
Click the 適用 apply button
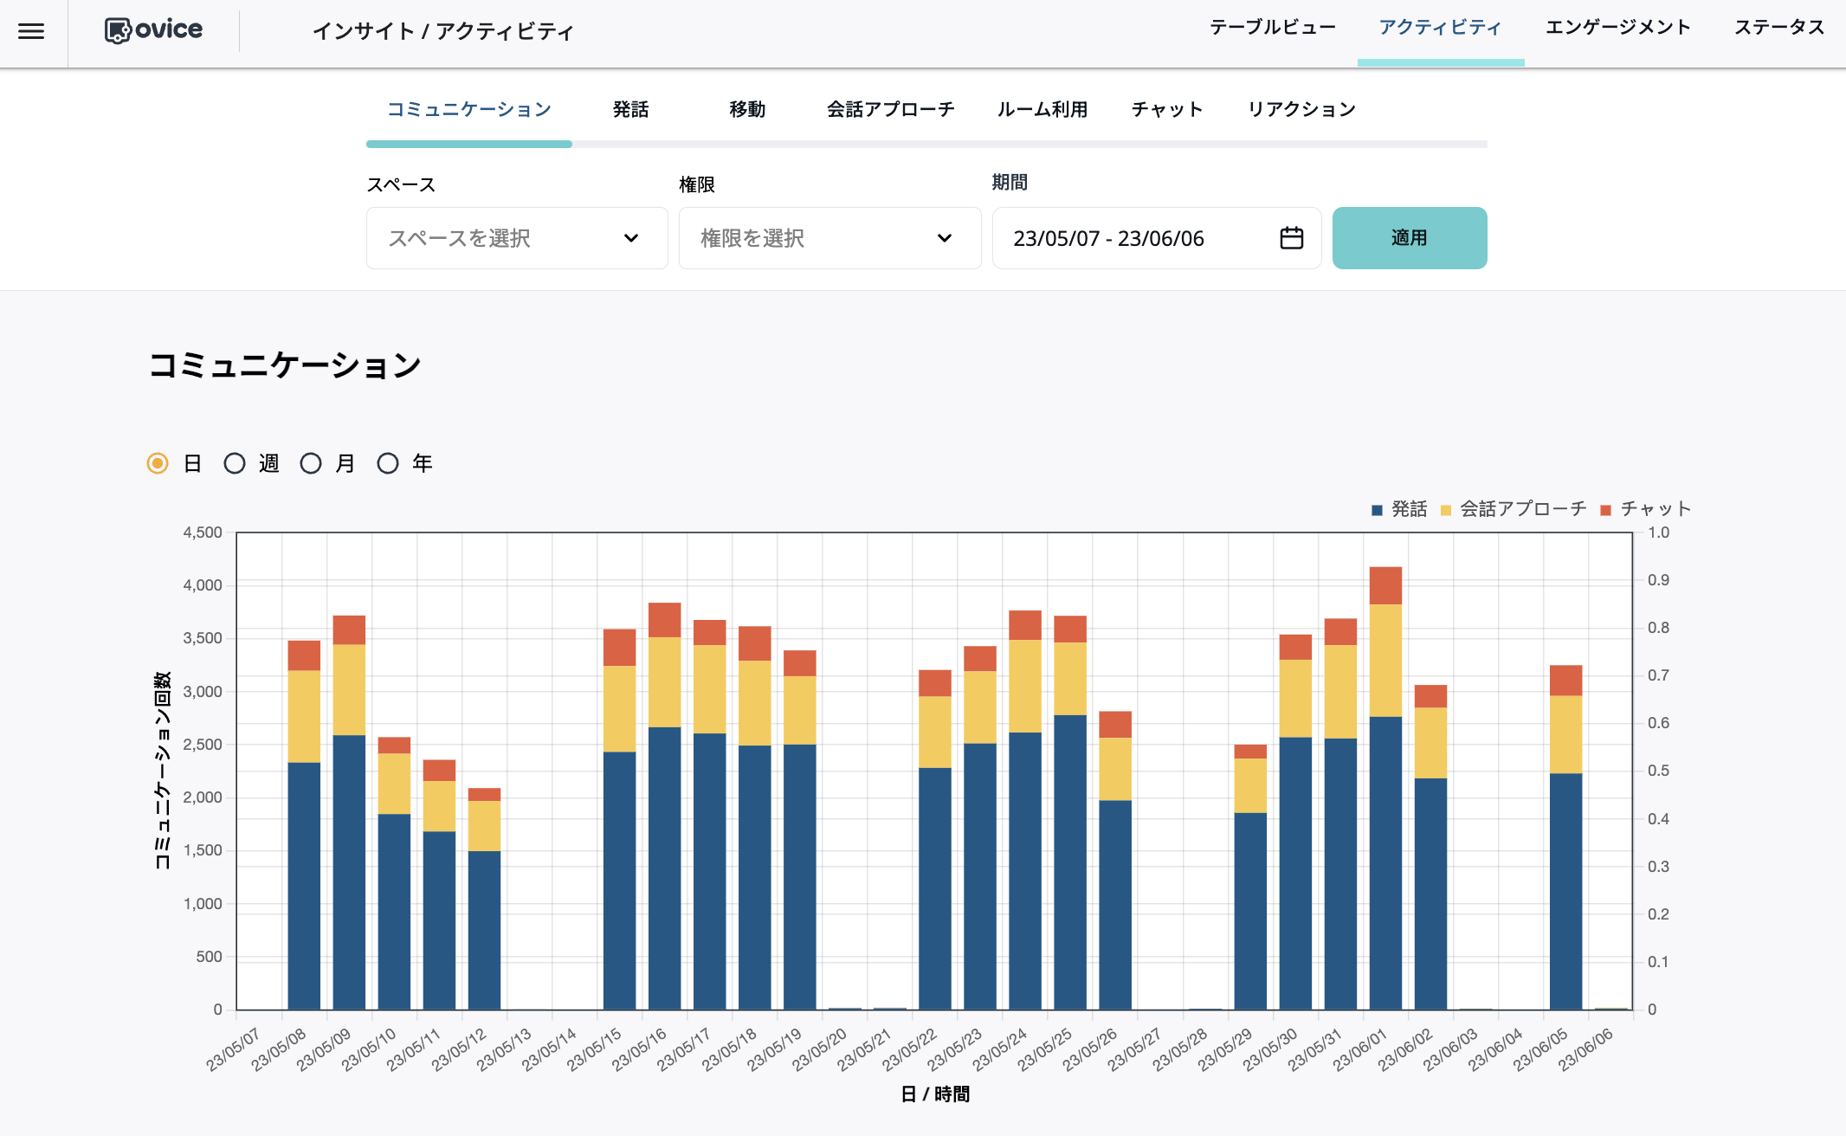(x=1410, y=238)
